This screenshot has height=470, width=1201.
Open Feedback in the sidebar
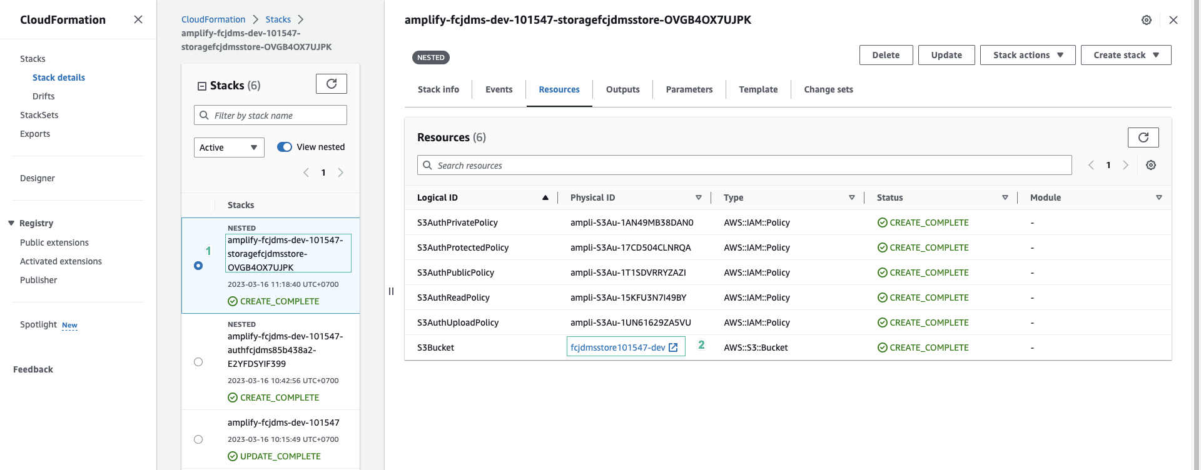pyautogui.click(x=33, y=369)
